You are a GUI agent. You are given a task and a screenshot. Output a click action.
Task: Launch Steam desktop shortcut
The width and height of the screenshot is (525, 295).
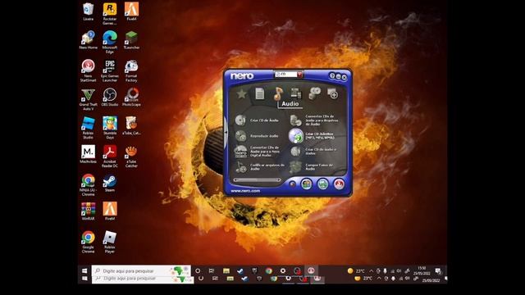pyautogui.click(x=110, y=183)
